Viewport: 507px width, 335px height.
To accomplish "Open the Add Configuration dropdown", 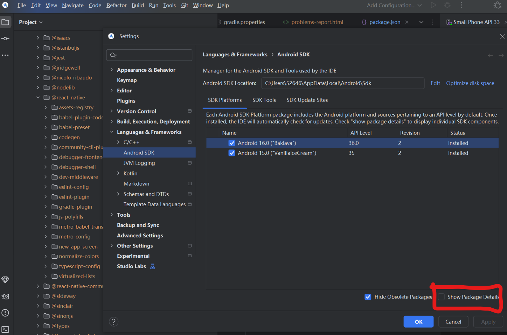I will click(x=394, y=5).
